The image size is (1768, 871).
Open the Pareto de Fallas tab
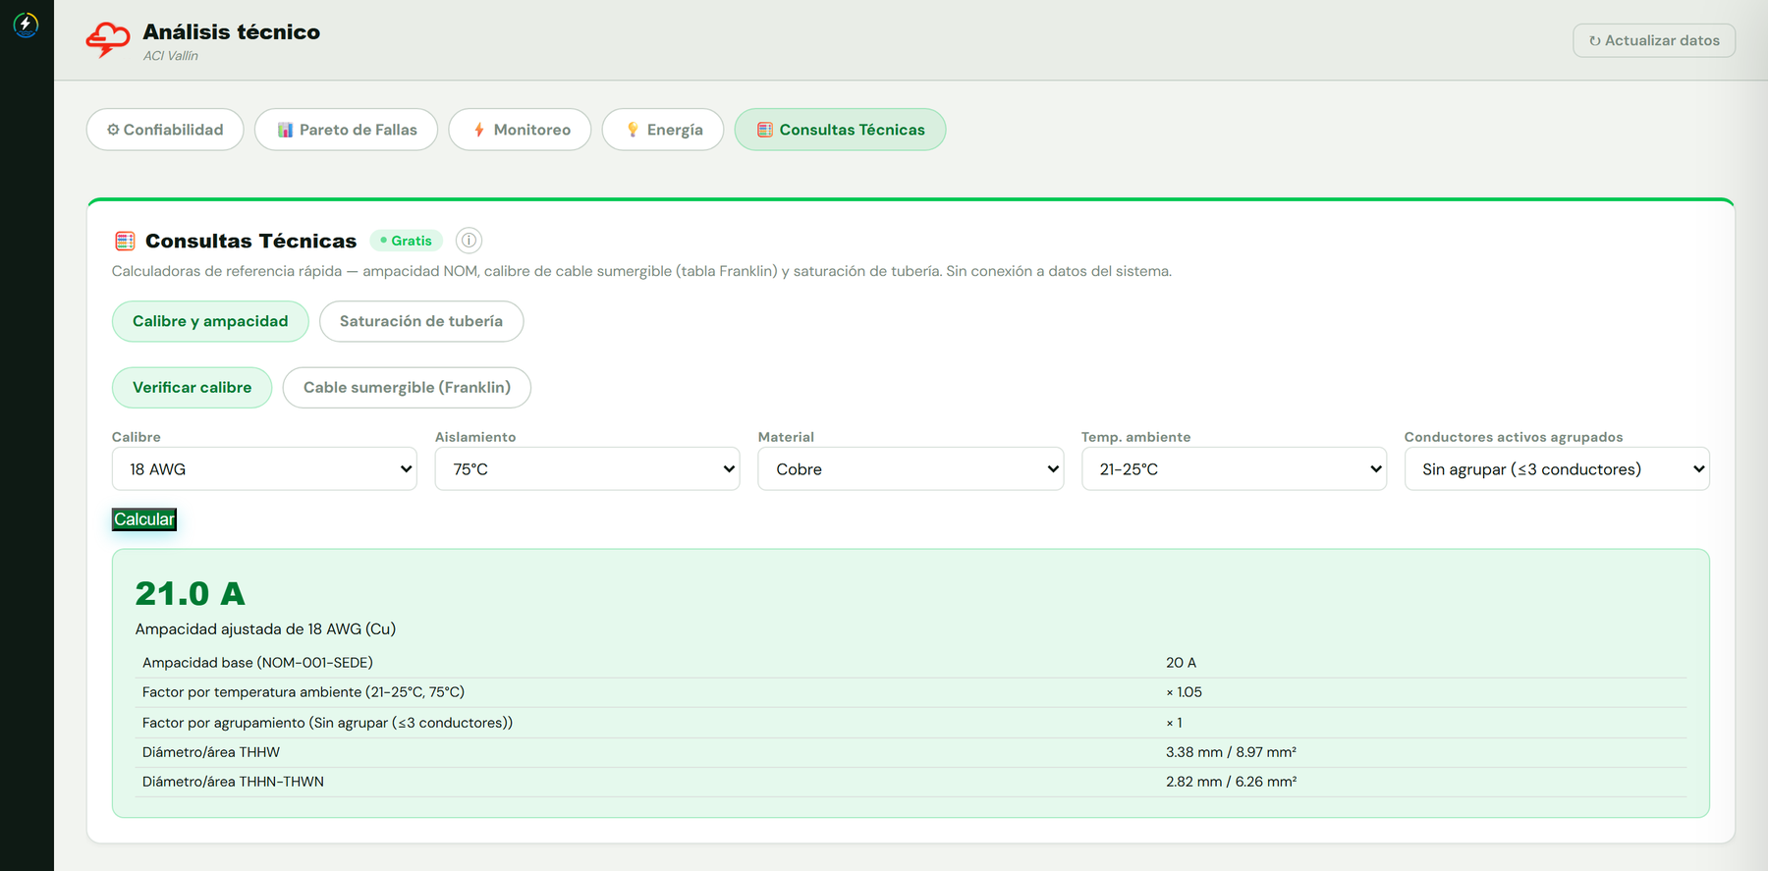click(346, 130)
